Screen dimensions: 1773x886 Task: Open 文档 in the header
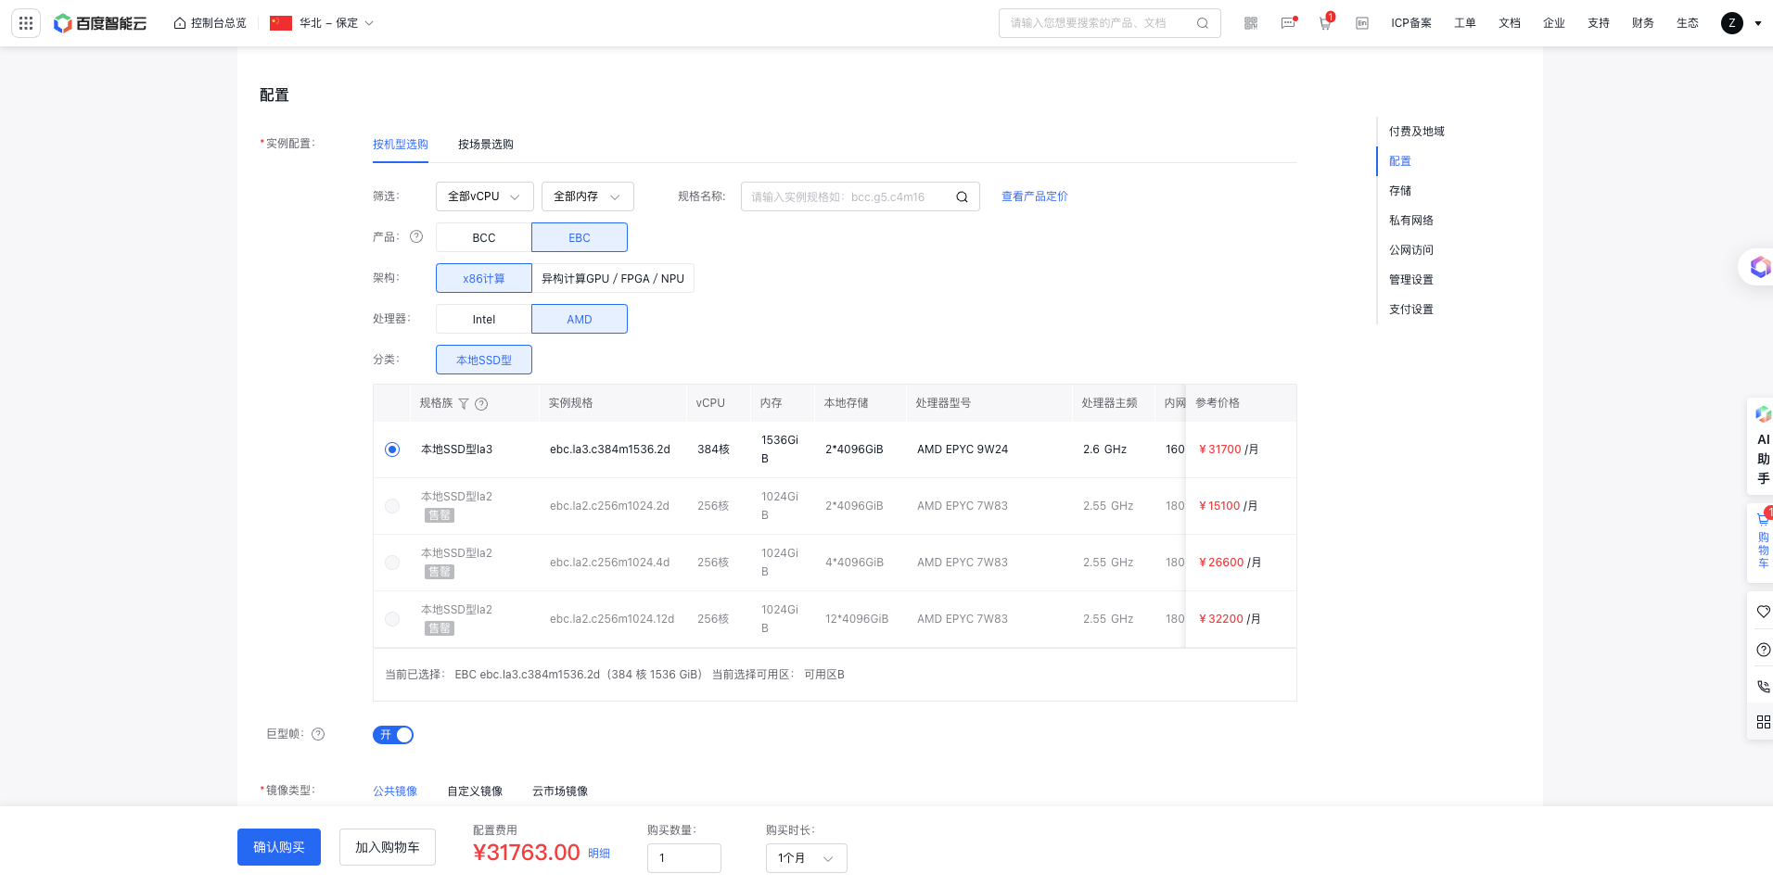click(1510, 23)
